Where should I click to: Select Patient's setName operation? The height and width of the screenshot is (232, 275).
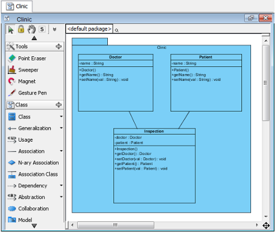coord(196,80)
